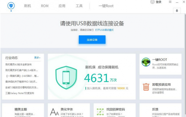Minimize the window
Screen dimensions: 186x117
point(177,2)
